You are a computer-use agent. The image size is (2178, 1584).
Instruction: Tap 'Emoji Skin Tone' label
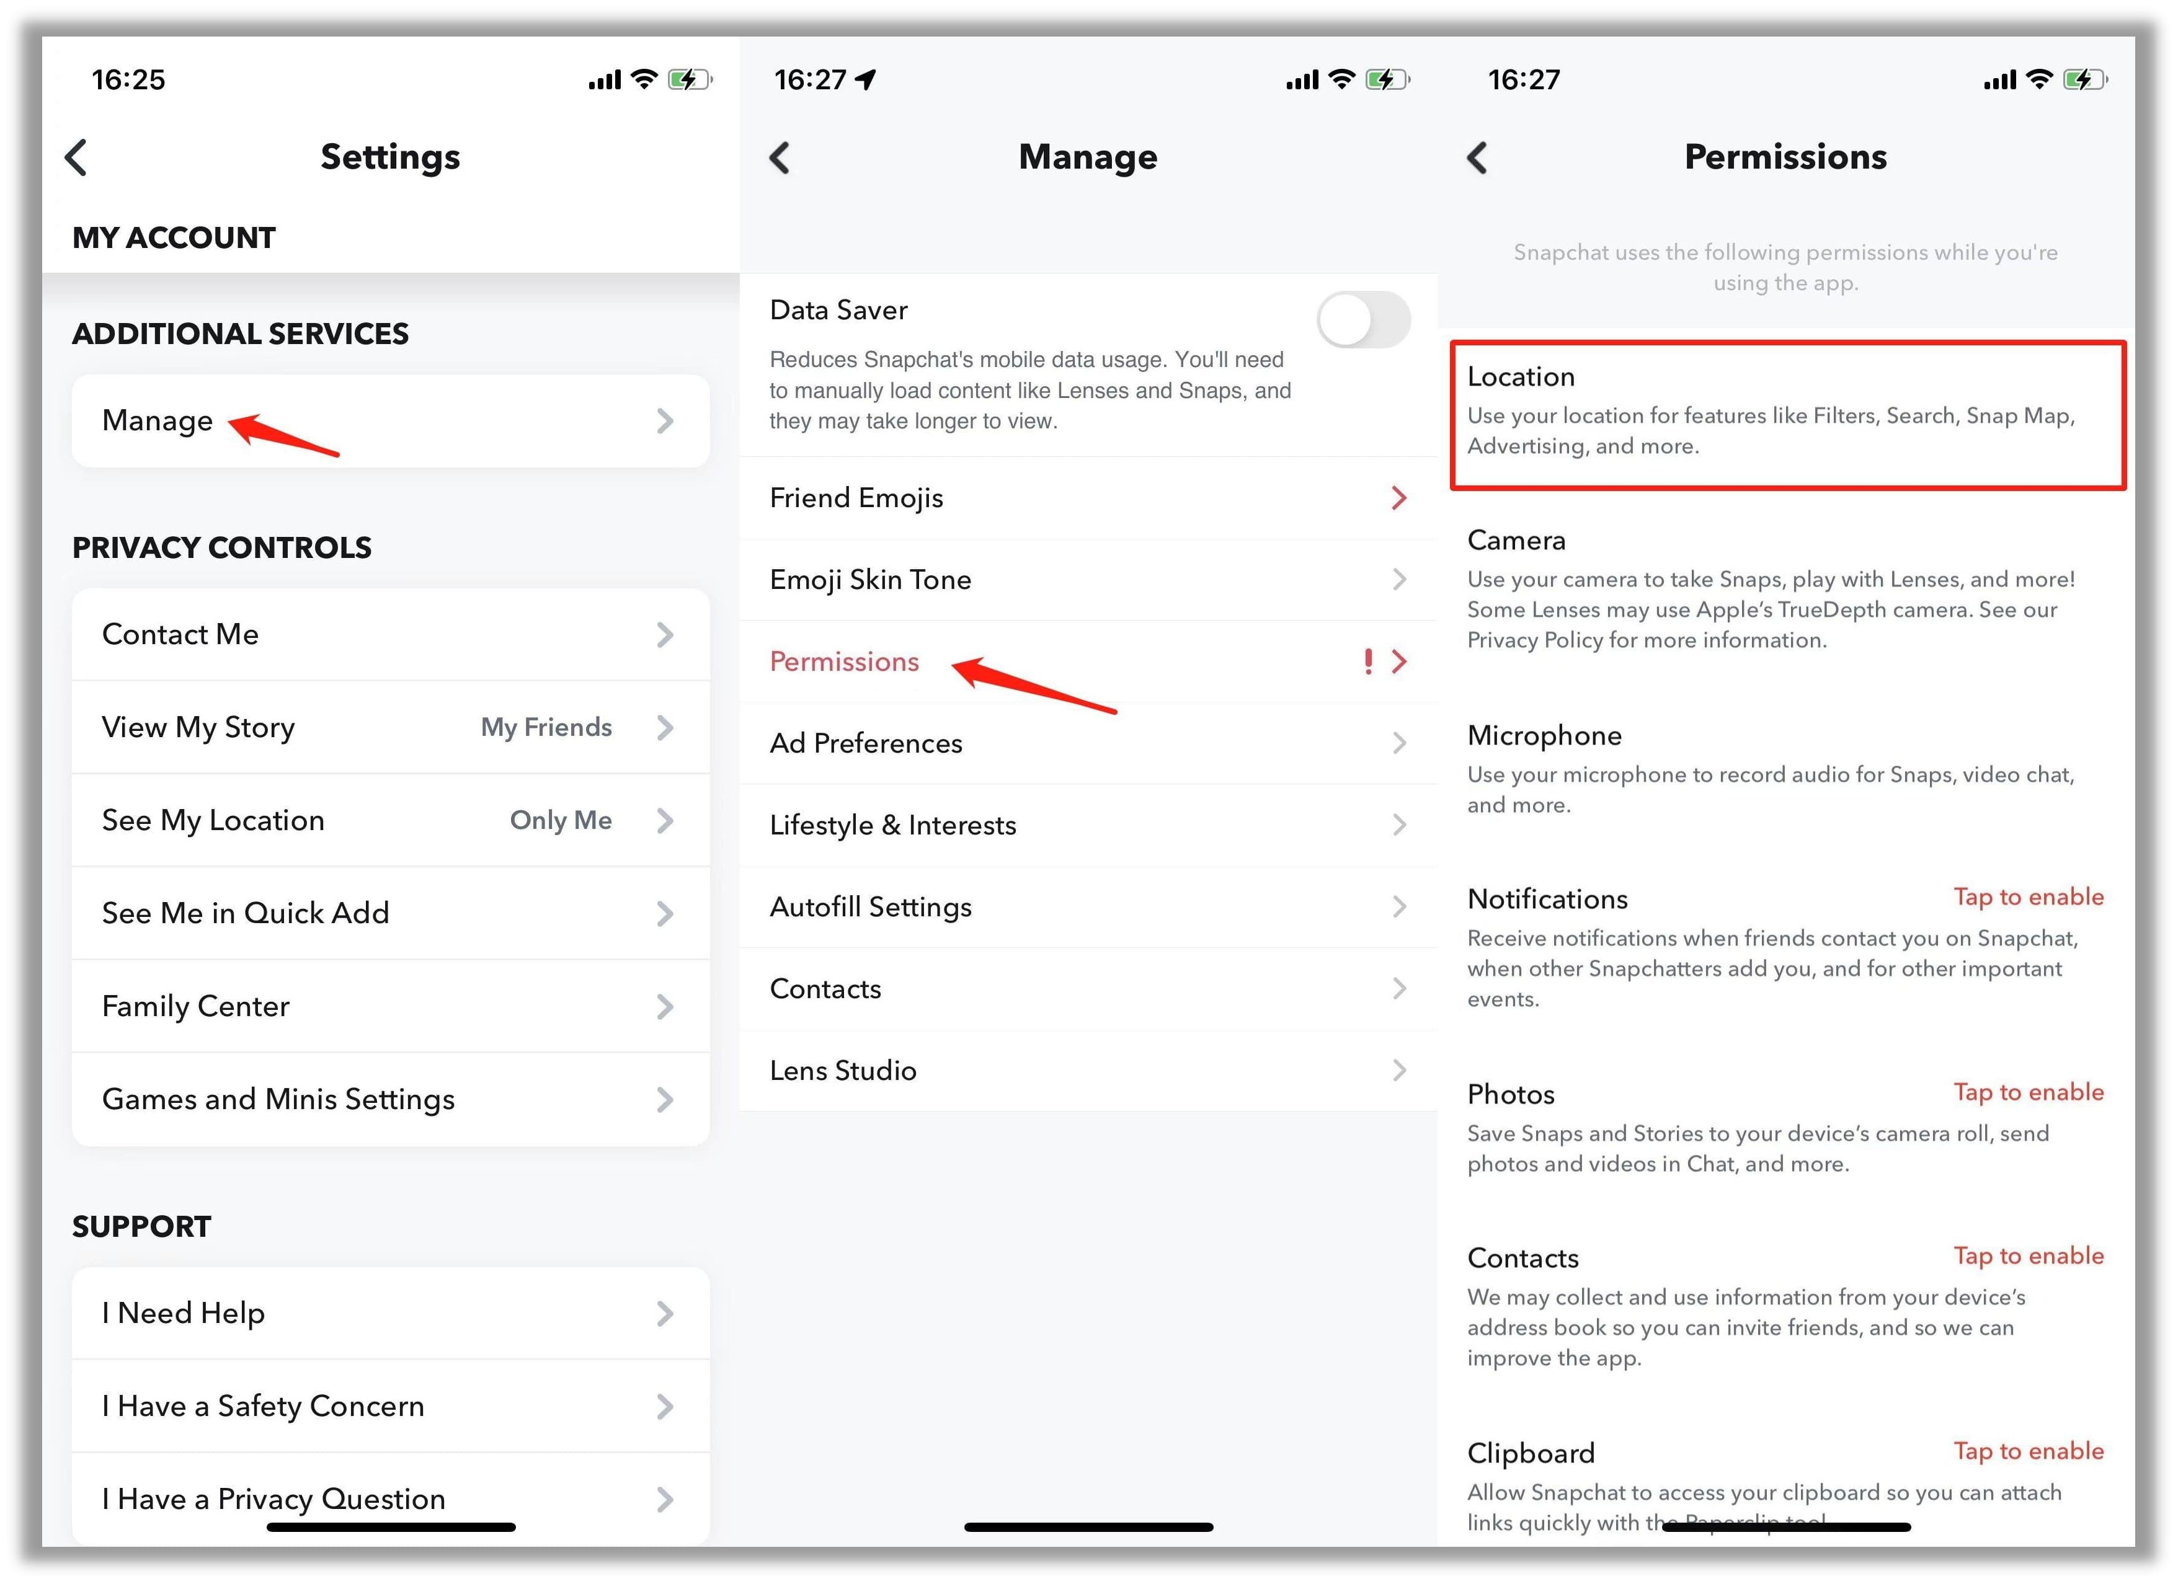tap(871, 580)
